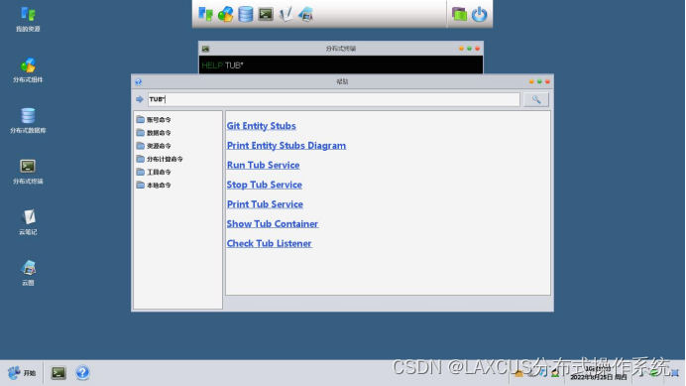Click the blue arrow beside the search field
The height and width of the screenshot is (386, 686).
(x=140, y=99)
